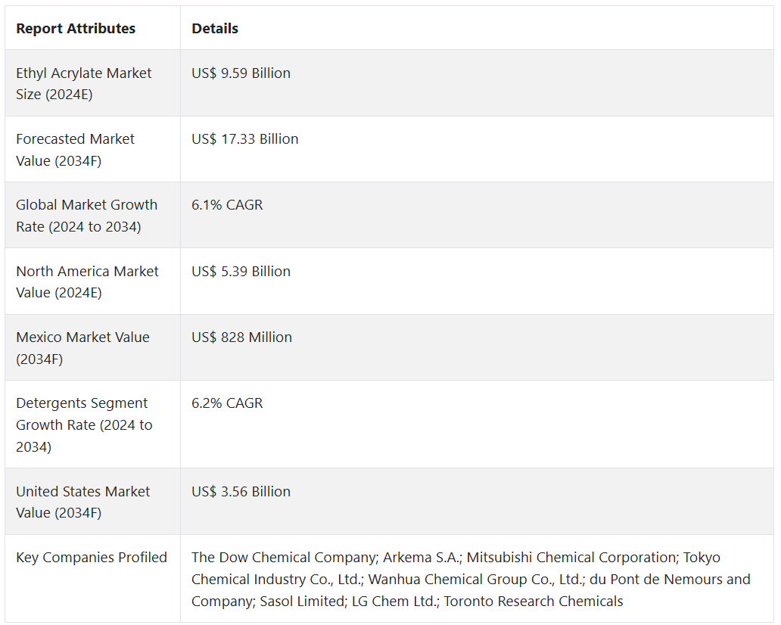
Task: Click the "US$ 828 Million" value
Action: (241, 337)
